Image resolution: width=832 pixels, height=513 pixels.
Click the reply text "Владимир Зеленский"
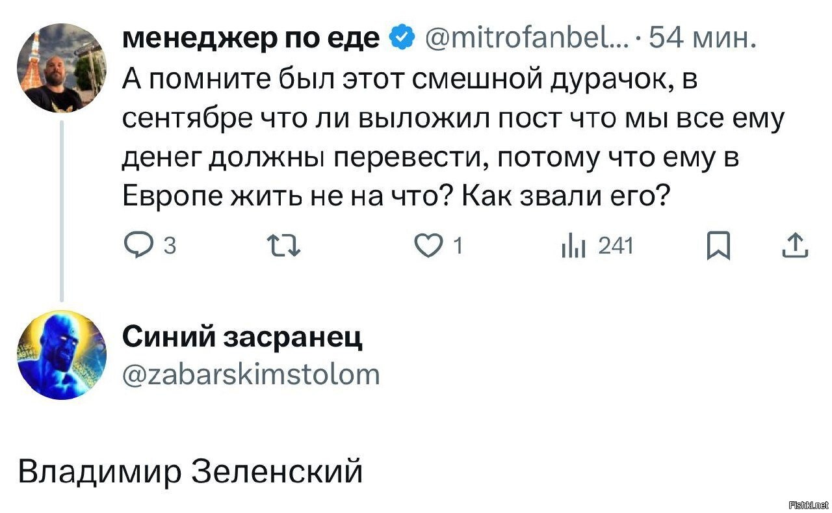tap(189, 471)
